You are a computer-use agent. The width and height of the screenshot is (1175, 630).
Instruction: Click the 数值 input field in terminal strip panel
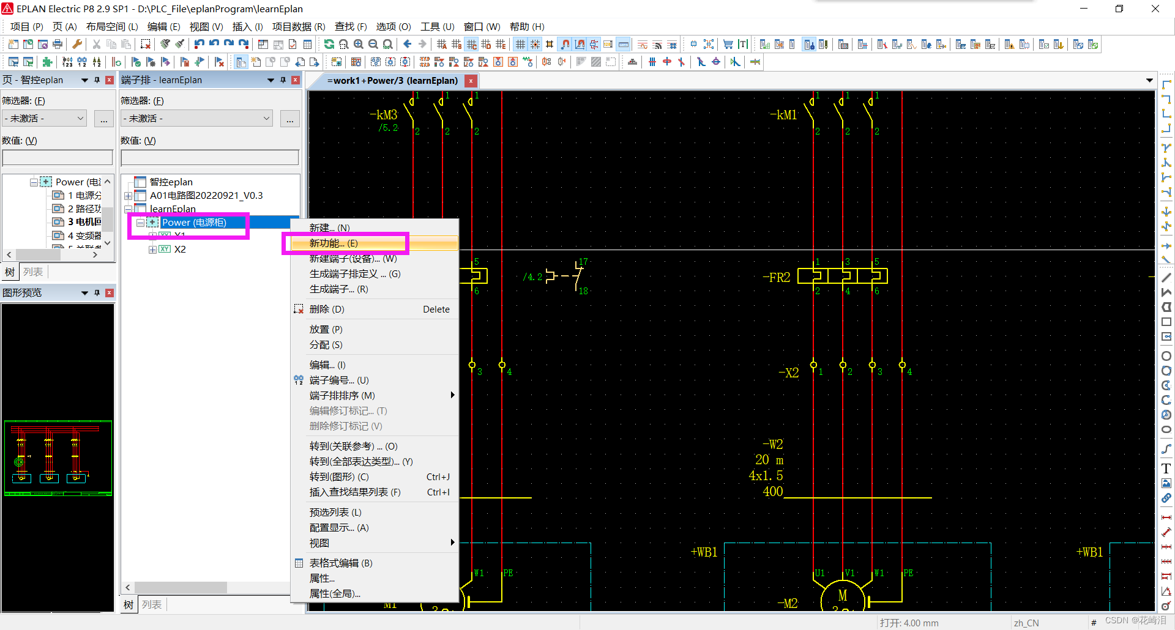tap(210, 158)
